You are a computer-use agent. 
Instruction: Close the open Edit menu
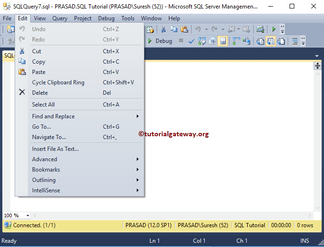23,18
